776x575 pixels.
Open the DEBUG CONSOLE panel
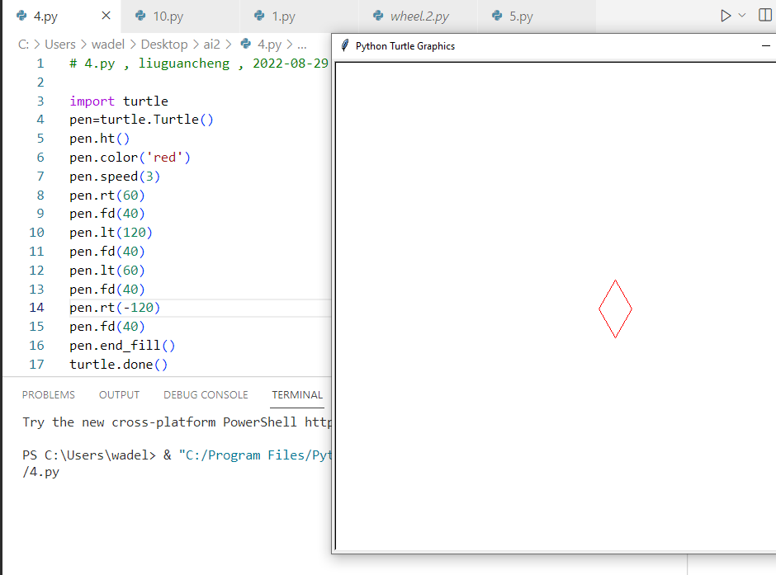[206, 395]
